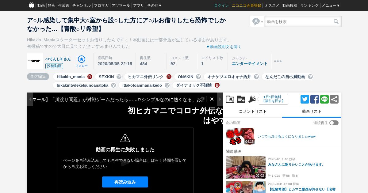Open the SEXKIN tag

106,77
